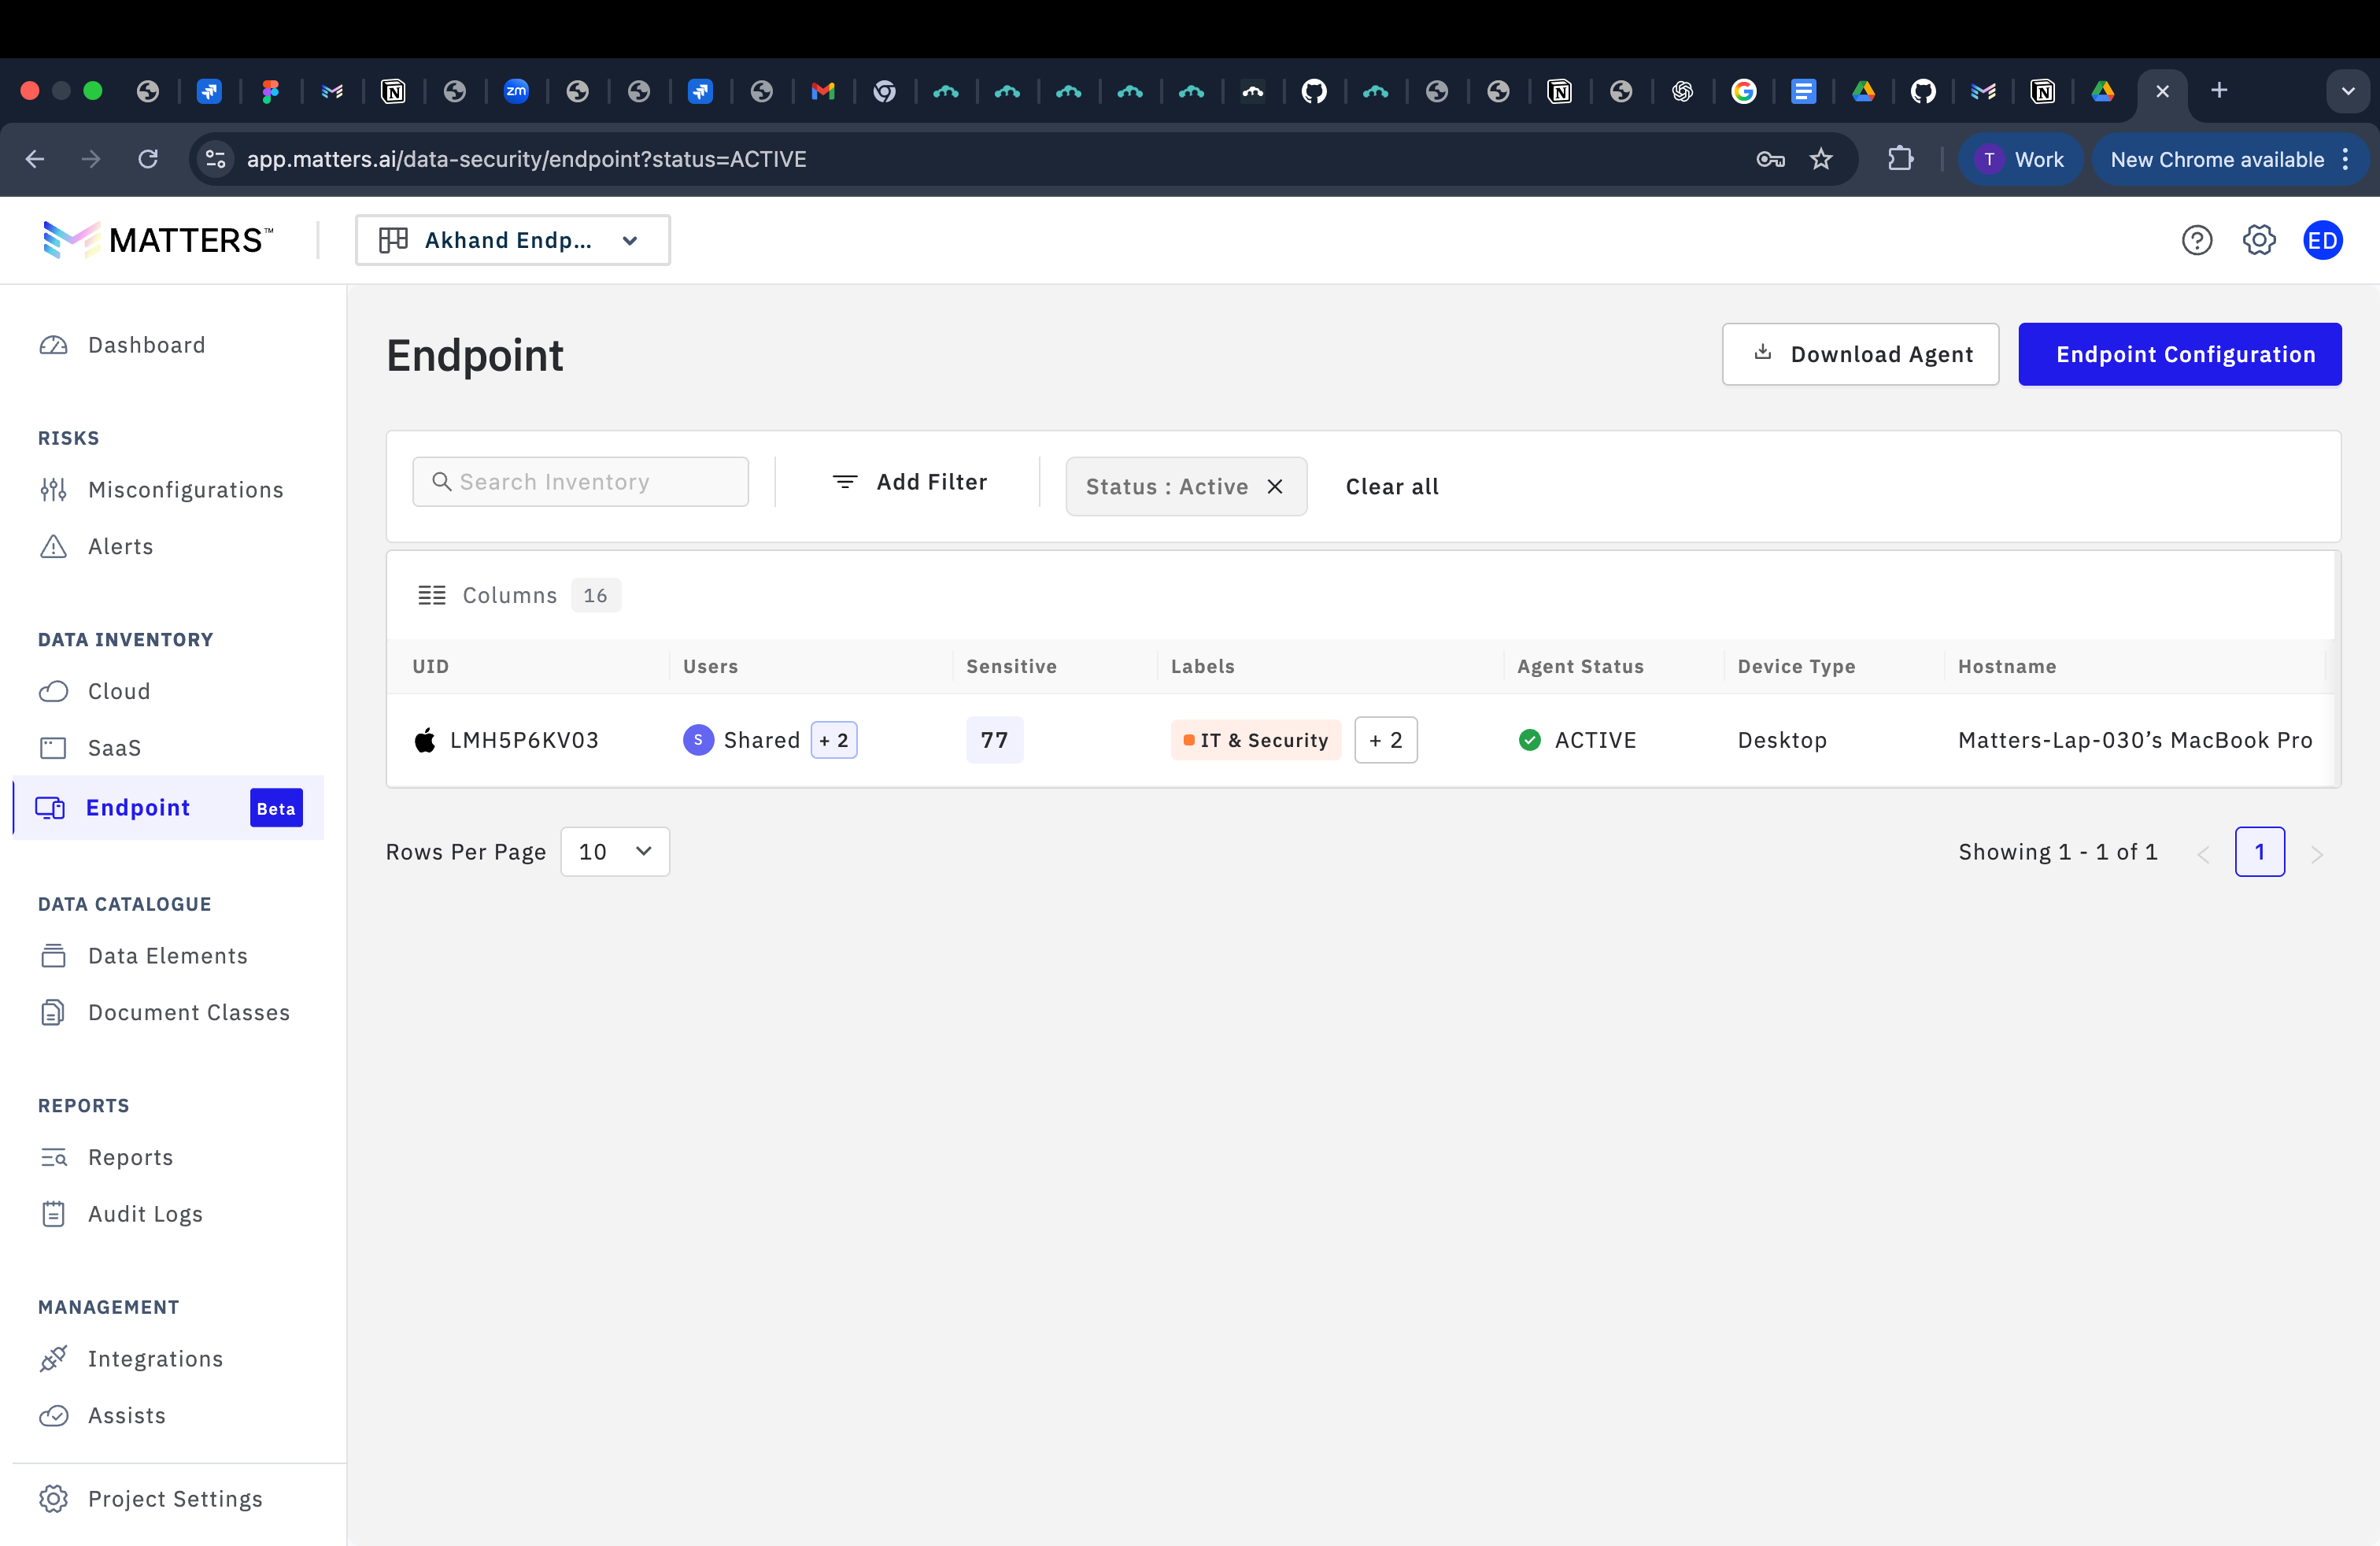Screen dimensions: 2380x1546
Task: Click the Shared user avatar S
Action: (698, 740)
